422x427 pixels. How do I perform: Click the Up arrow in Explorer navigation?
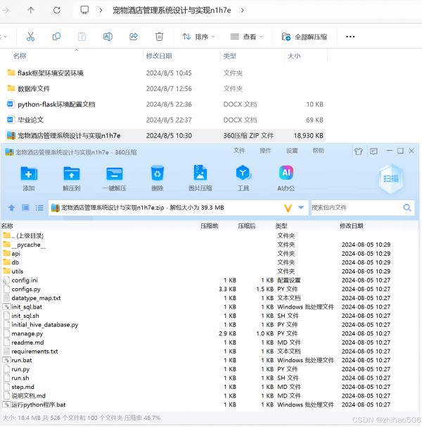tap(31, 11)
